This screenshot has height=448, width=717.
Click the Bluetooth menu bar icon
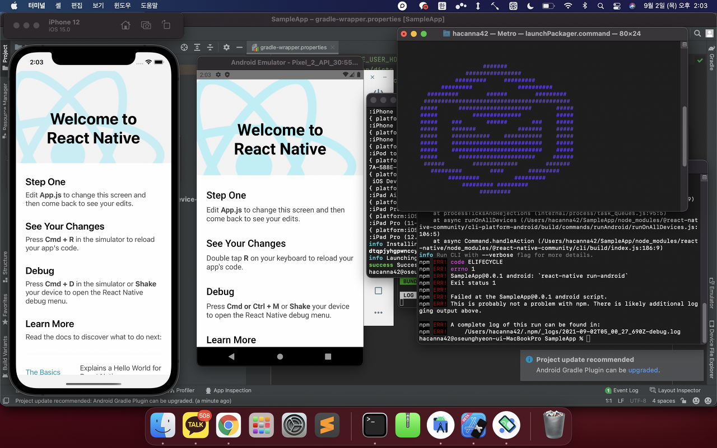point(585,6)
